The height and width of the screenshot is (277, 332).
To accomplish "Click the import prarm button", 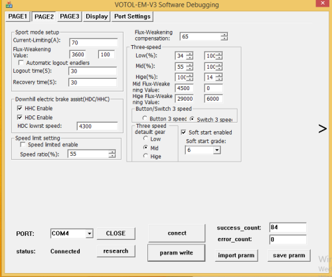I will coord(236,256).
